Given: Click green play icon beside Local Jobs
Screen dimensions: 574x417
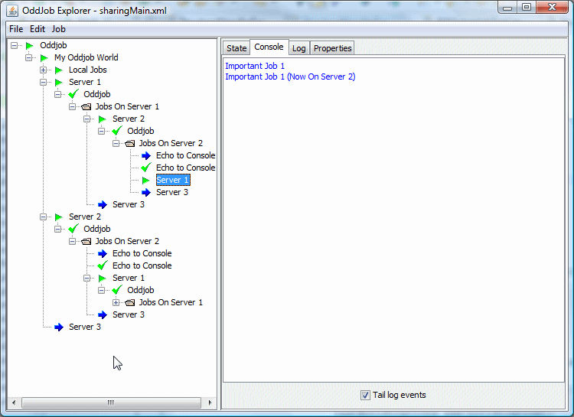Looking at the screenshot, I should 58,70.
